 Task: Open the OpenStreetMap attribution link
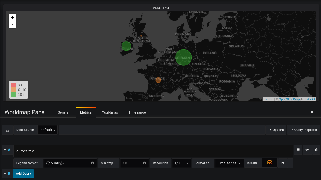click(289, 99)
